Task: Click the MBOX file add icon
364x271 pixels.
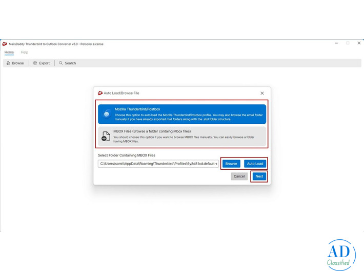Action: (106, 136)
